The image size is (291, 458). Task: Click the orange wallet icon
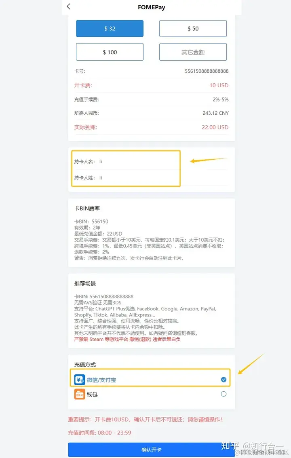click(80, 394)
